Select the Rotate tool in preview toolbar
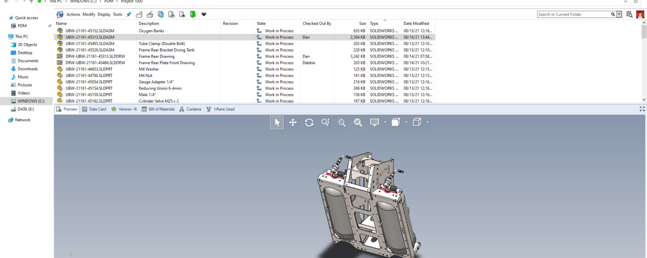647x258 pixels. [309, 123]
